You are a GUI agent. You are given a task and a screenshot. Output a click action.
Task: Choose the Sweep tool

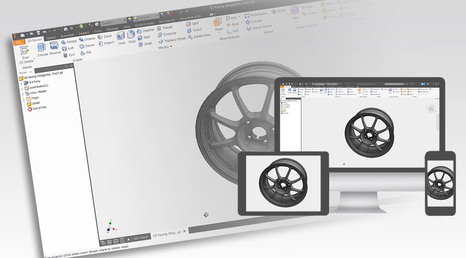tap(68, 42)
